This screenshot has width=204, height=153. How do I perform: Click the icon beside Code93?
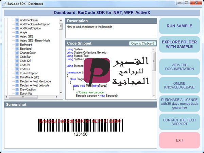point(17,69)
